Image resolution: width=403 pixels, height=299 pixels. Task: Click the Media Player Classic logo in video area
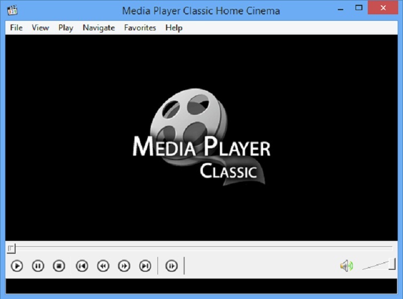201,139
